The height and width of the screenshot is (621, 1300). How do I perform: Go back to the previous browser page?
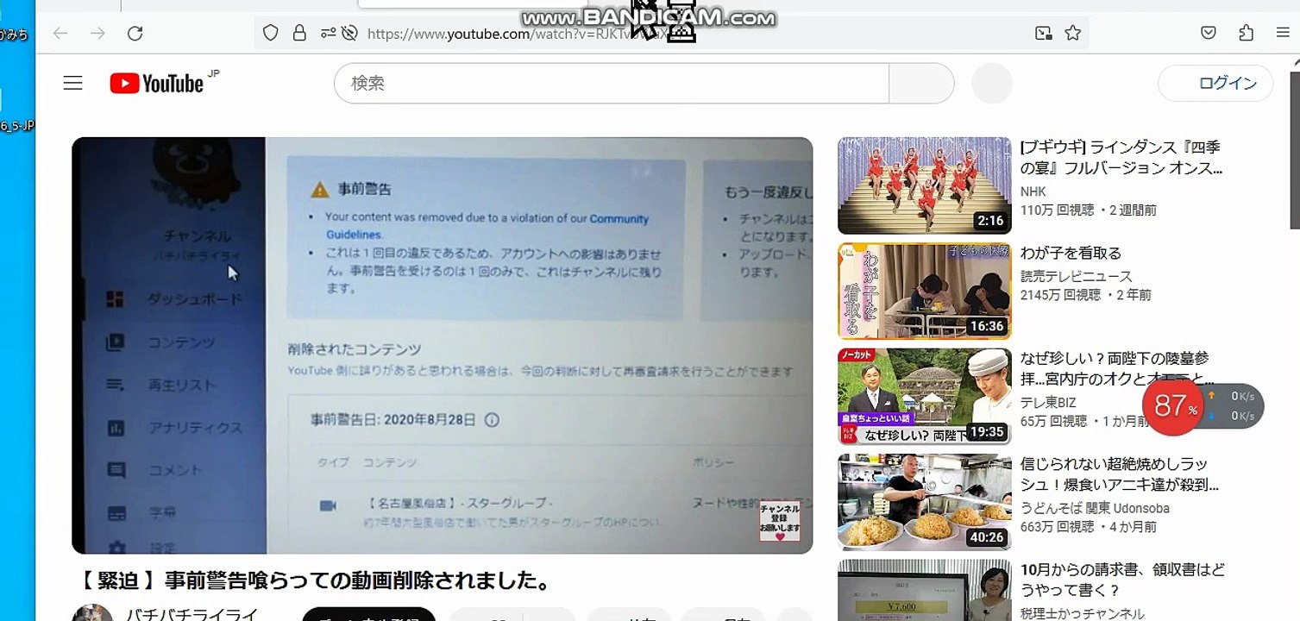(60, 34)
